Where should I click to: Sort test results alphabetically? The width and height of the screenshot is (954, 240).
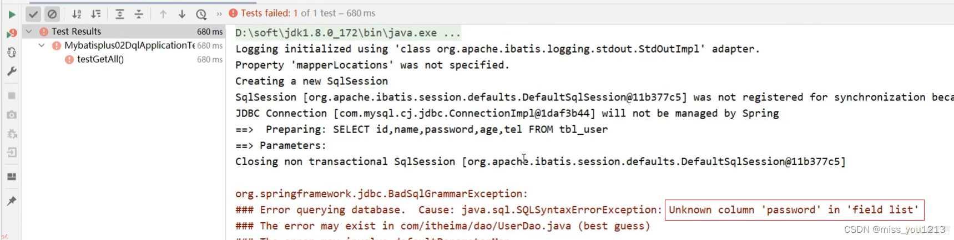77,14
